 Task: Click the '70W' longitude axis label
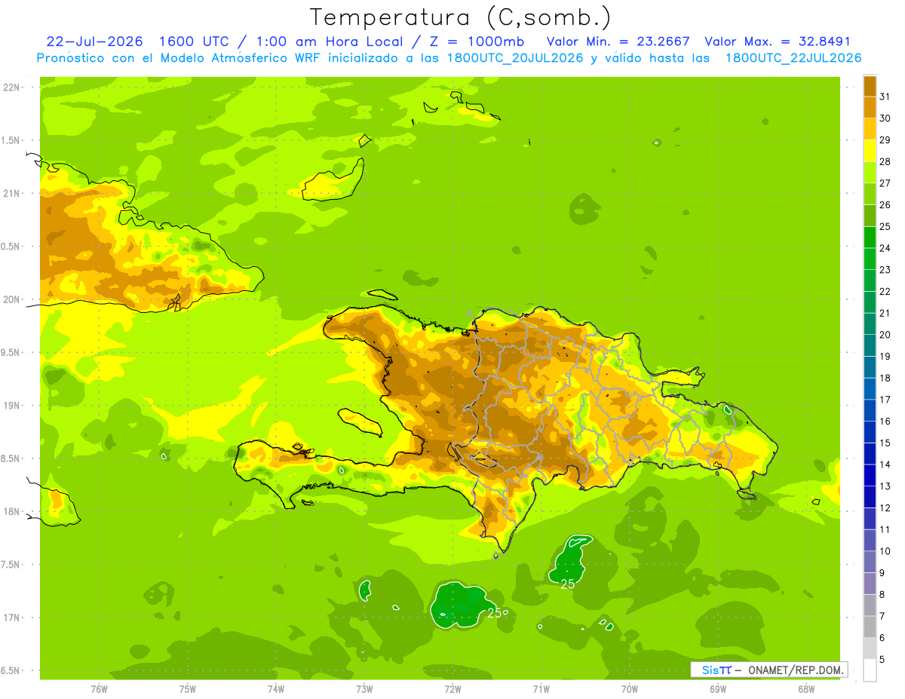(x=630, y=689)
